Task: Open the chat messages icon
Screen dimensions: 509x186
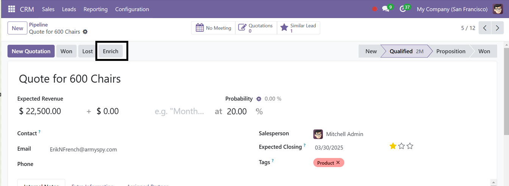Action: [386, 9]
